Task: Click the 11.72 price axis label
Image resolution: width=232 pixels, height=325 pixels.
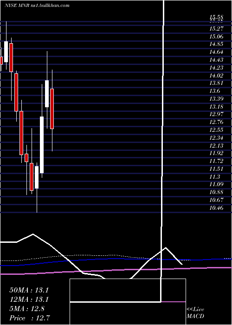Action: [x=216, y=161]
